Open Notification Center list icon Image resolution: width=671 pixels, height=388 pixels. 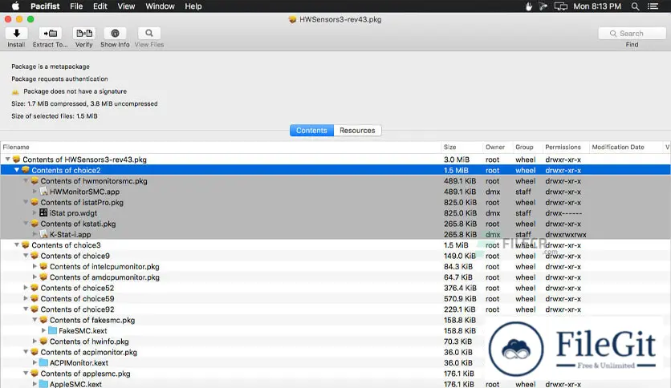tap(653, 6)
